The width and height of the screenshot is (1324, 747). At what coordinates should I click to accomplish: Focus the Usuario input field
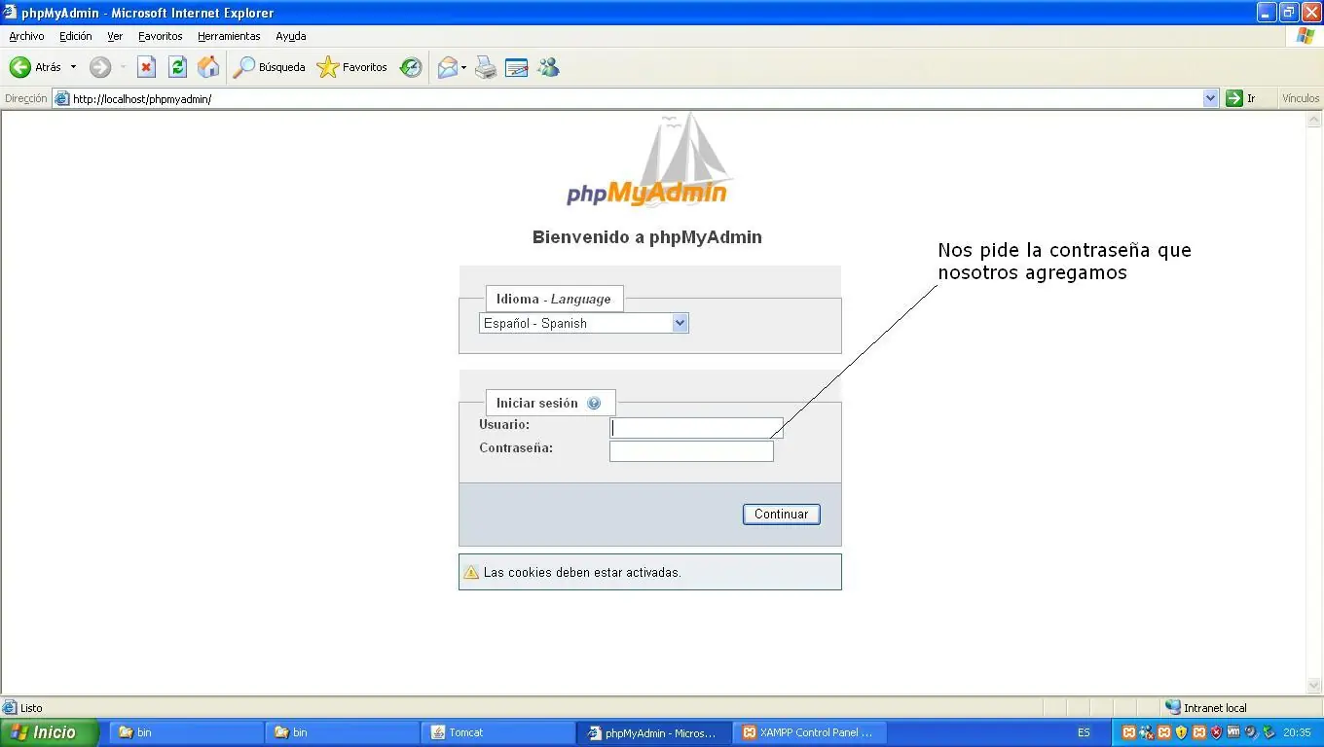click(696, 428)
